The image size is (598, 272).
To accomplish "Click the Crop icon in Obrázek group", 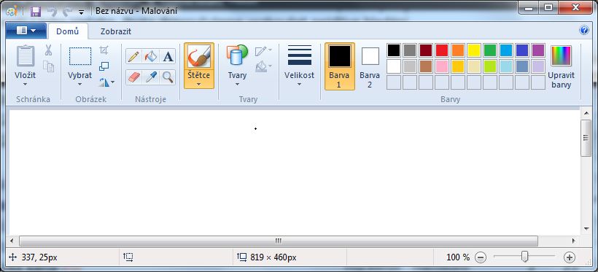I will pyautogui.click(x=104, y=50).
